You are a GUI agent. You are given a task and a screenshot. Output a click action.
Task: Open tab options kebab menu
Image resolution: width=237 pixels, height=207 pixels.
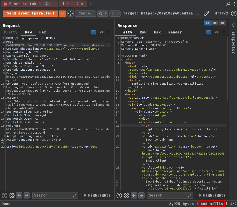coord(234,4)
